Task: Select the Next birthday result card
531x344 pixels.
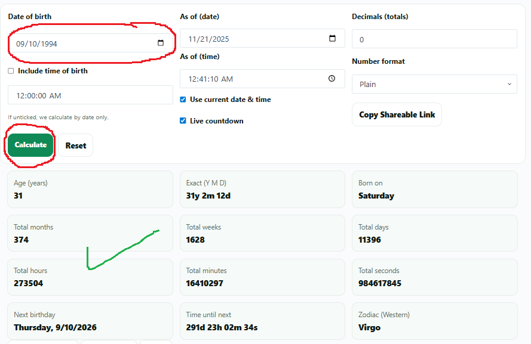Action: [90, 321]
